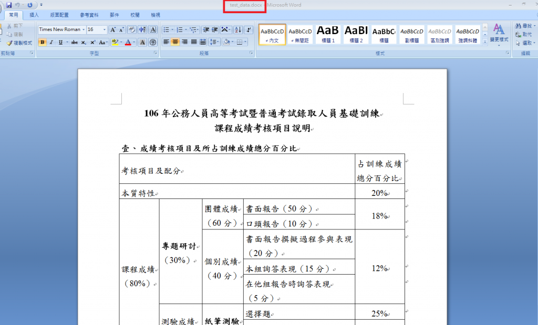Open the font size 16 dropdown

point(105,29)
